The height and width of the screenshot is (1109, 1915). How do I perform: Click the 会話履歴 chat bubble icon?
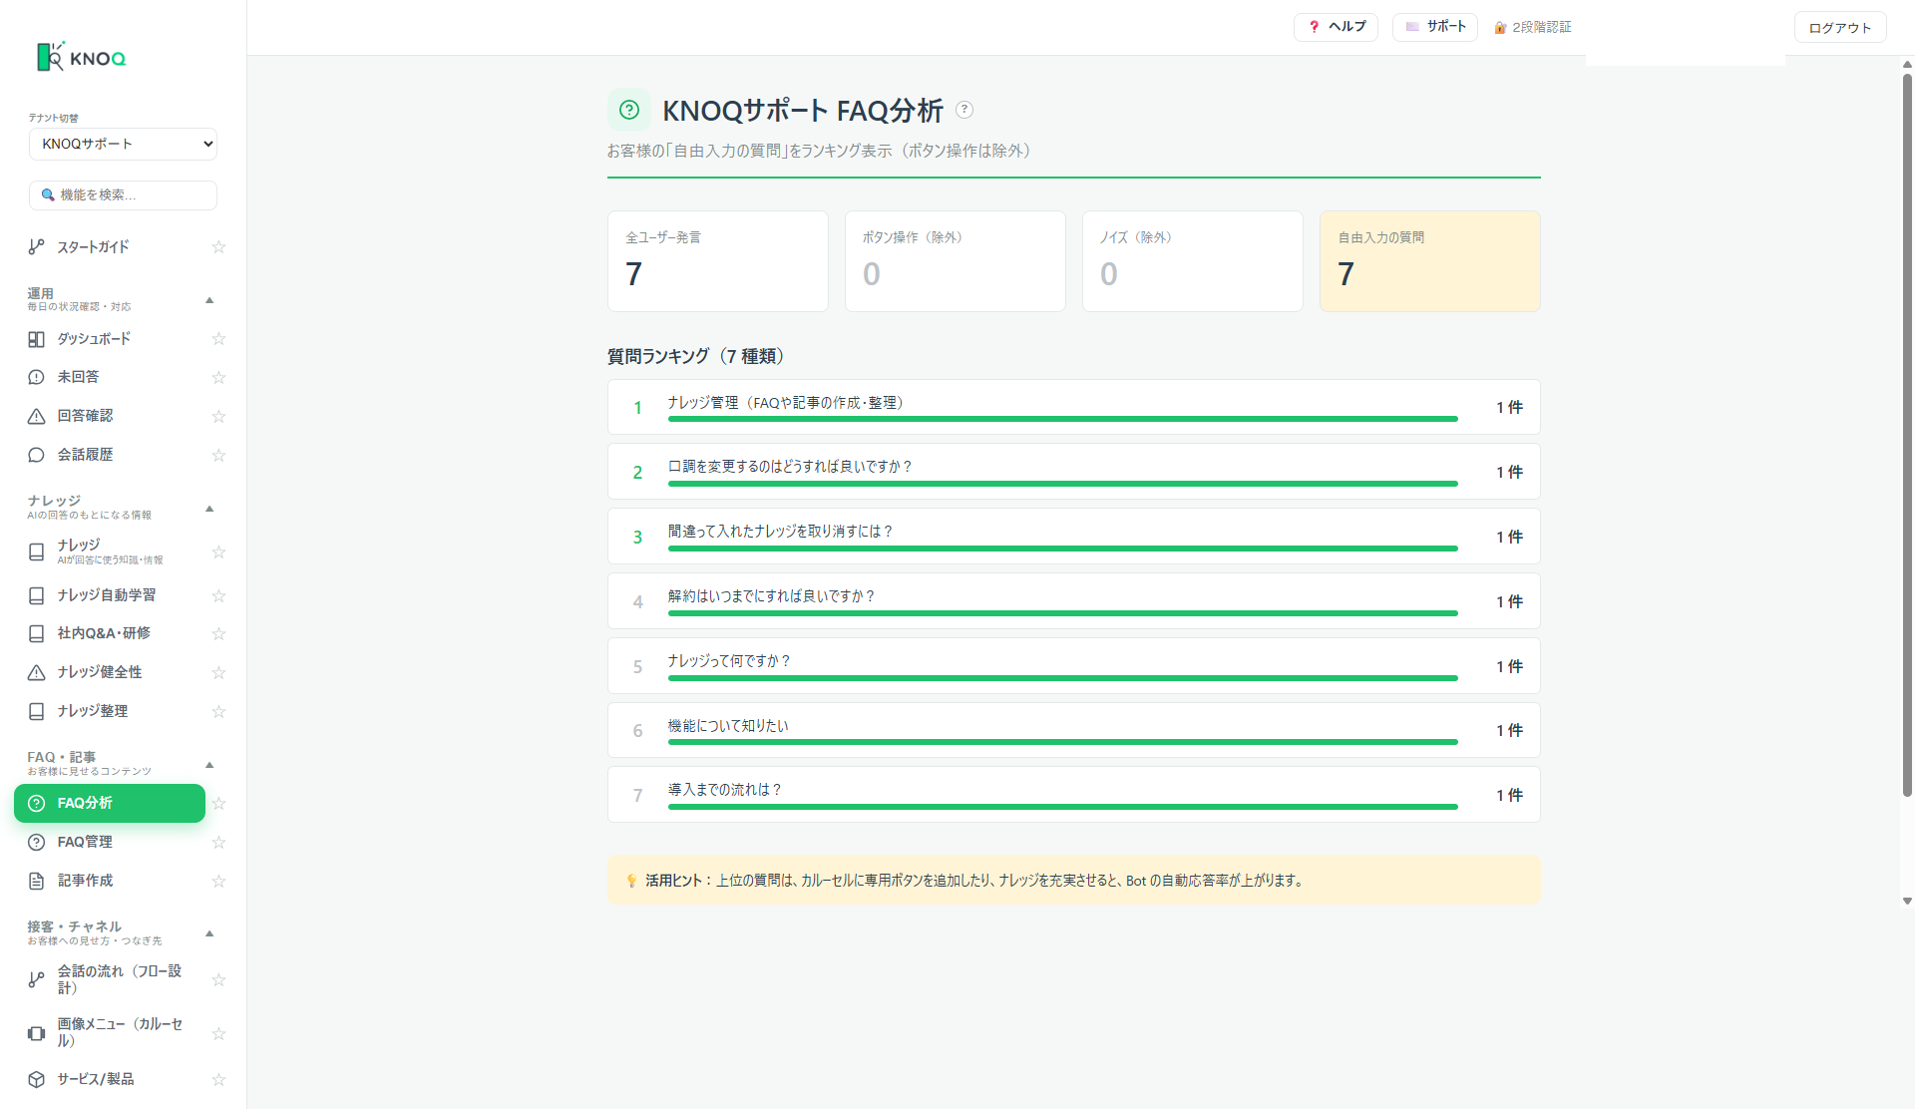click(x=36, y=455)
